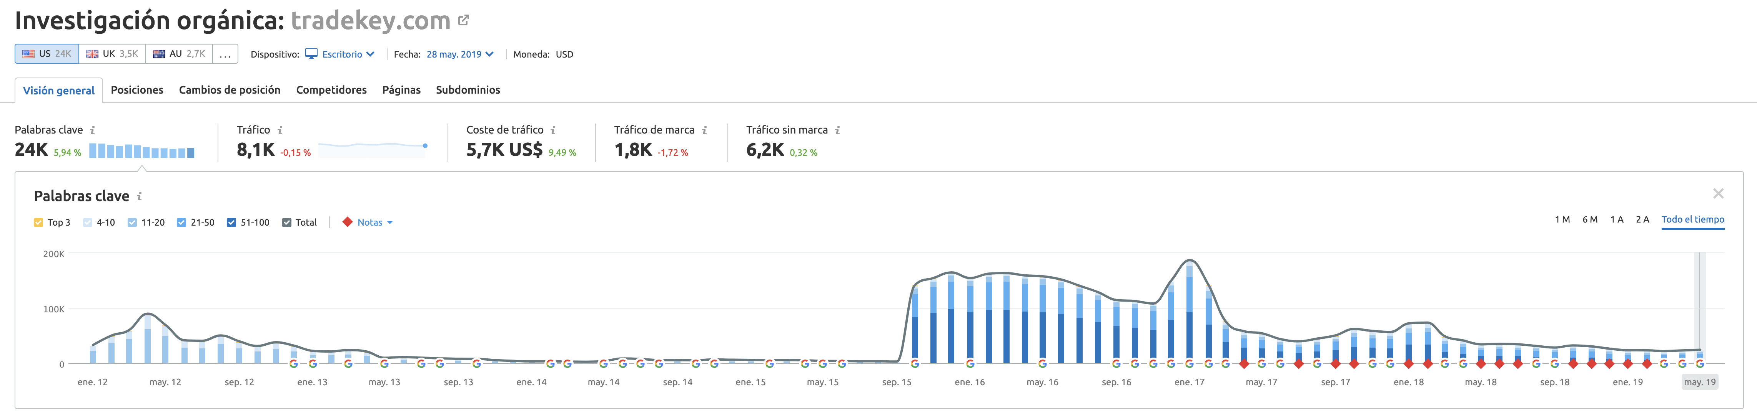Viewport: 1757px width, 419px height.
Task: Switch to the Subdominios tab
Action: coord(468,90)
